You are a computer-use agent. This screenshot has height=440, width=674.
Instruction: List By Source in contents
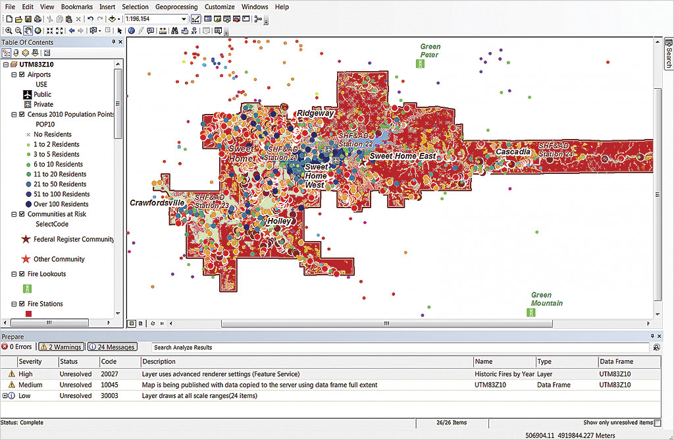tap(16, 53)
